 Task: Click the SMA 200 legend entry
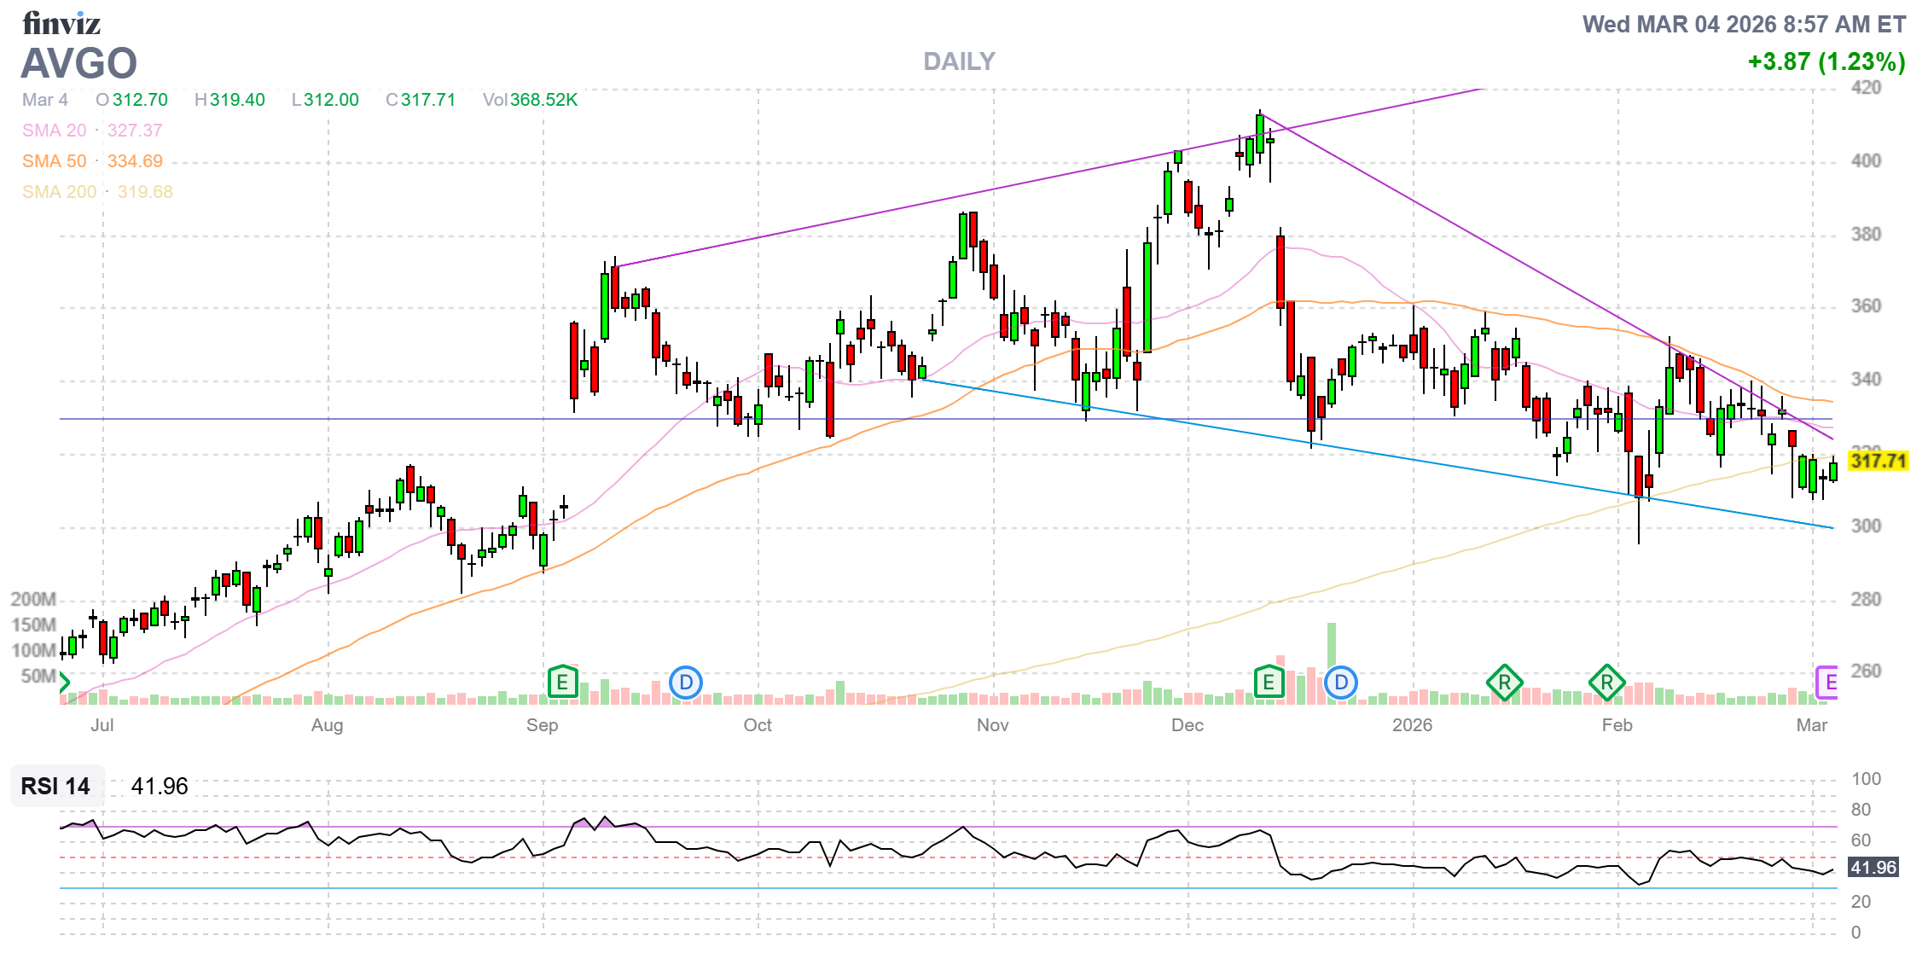click(x=60, y=192)
